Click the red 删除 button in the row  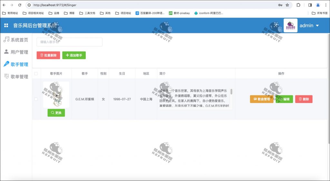304,99
